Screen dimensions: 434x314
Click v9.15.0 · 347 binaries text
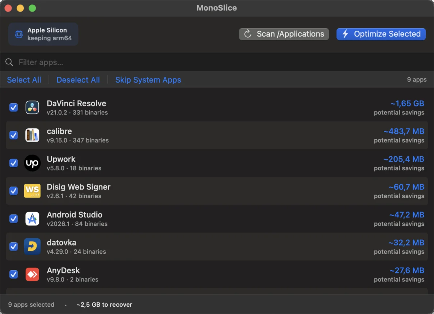click(78, 141)
